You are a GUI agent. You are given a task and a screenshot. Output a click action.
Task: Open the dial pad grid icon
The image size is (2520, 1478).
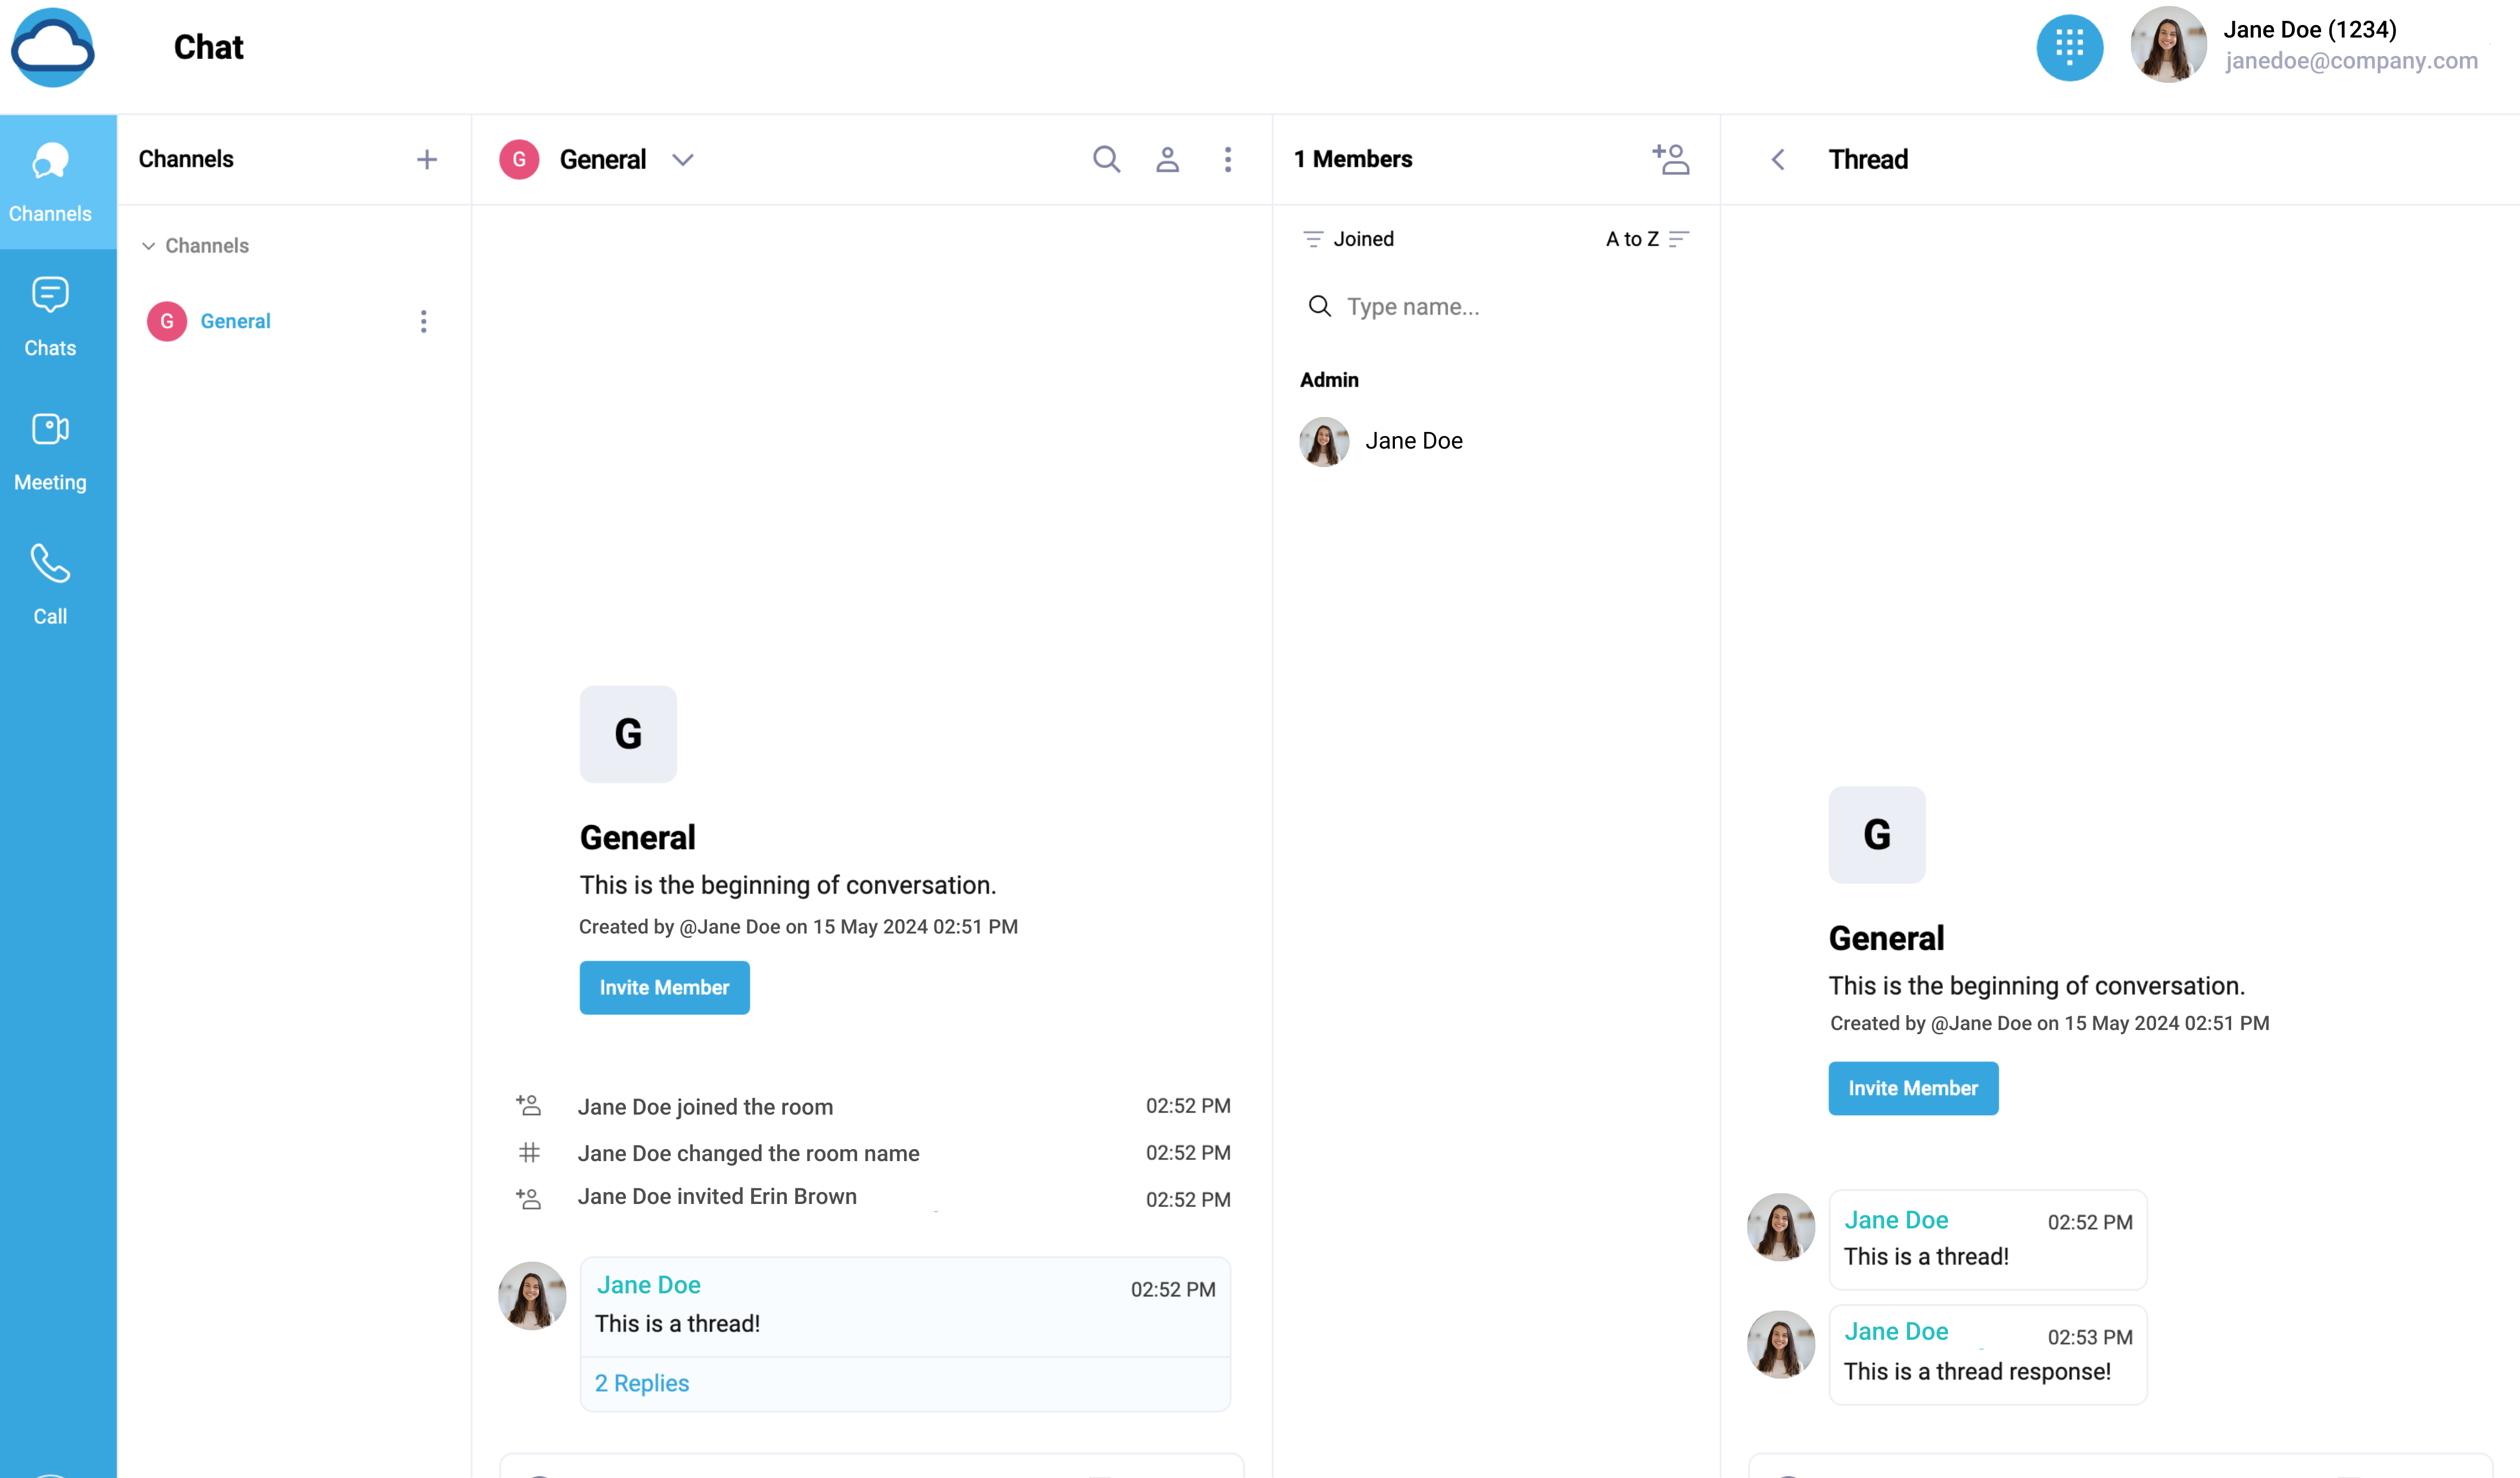(x=2069, y=47)
